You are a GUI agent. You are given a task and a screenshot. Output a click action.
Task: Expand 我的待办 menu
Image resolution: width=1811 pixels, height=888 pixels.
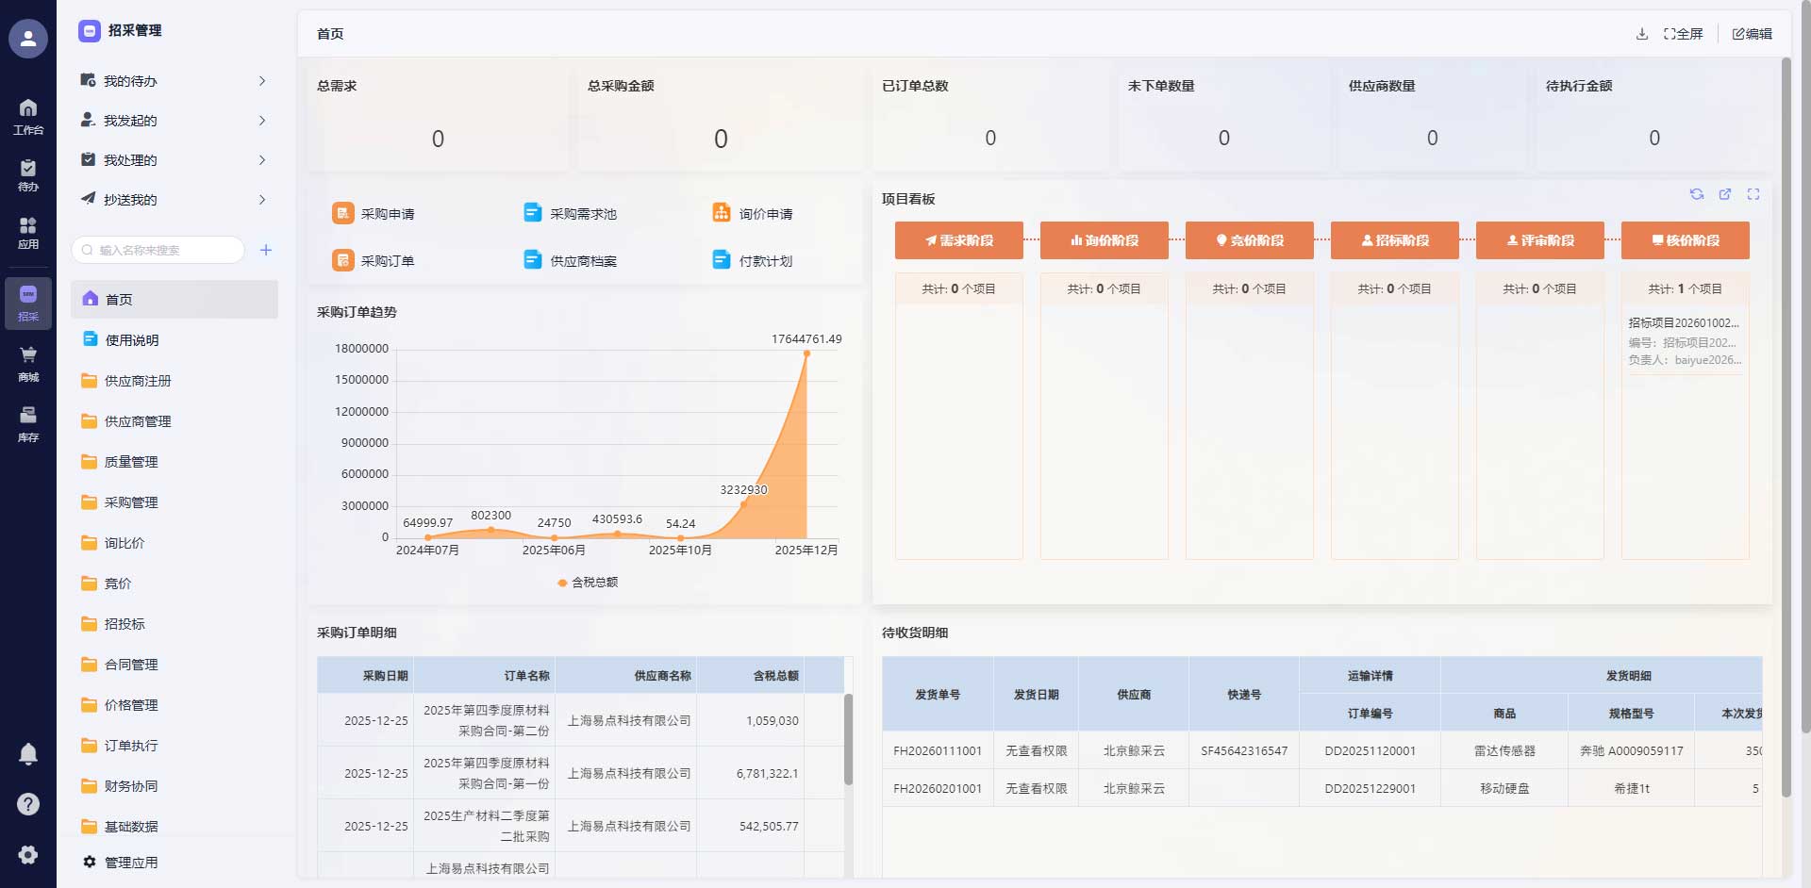pyautogui.click(x=174, y=81)
